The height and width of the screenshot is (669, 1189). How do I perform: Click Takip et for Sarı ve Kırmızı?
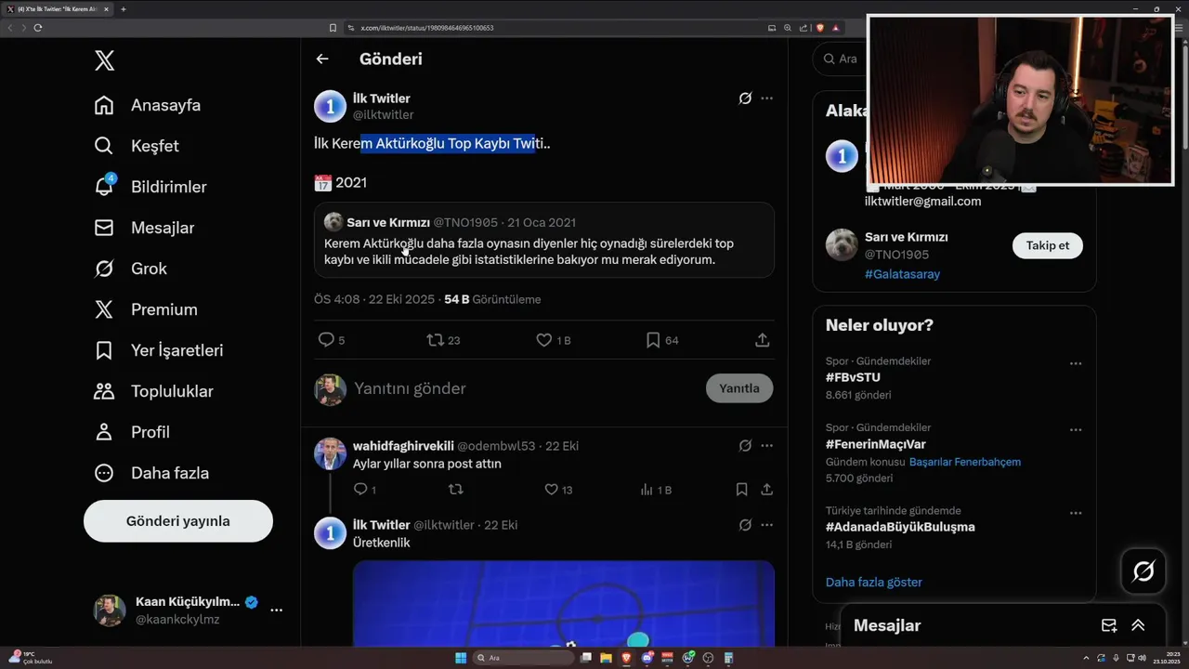(x=1047, y=245)
